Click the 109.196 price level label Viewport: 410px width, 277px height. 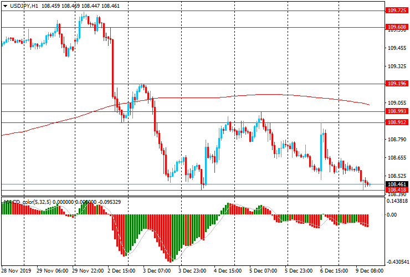point(397,84)
